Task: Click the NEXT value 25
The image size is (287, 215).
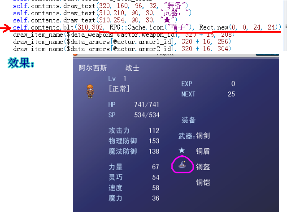Action: pos(231,94)
